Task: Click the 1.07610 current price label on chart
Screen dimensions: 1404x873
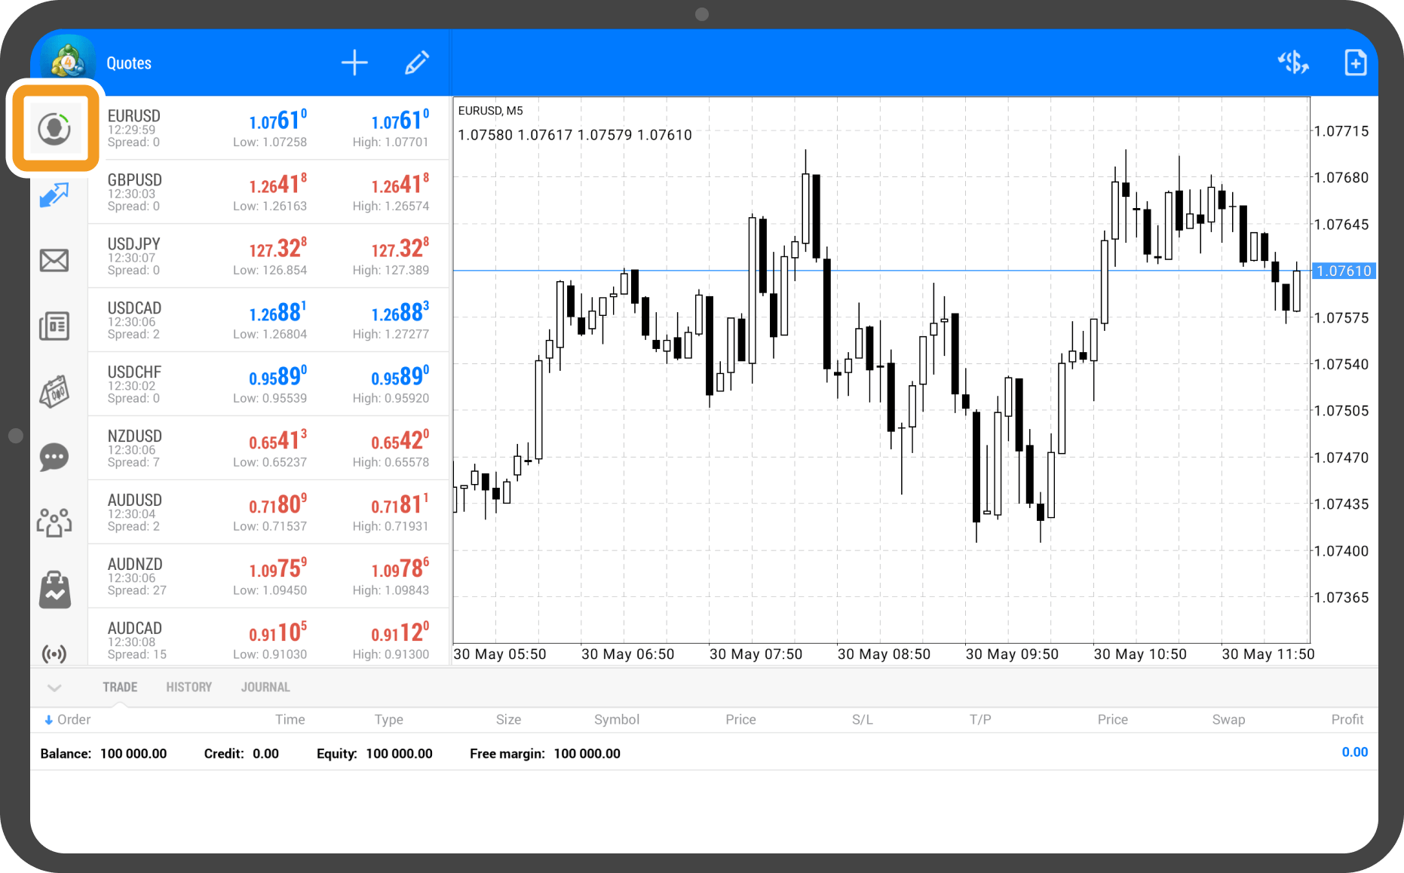Action: (x=1344, y=271)
